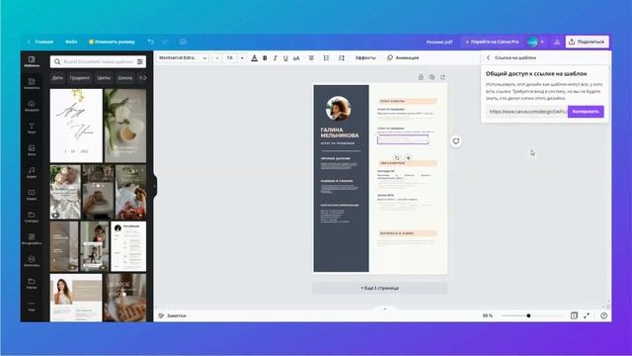Click Изменить размер in top bar

pyautogui.click(x=112, y=42)
